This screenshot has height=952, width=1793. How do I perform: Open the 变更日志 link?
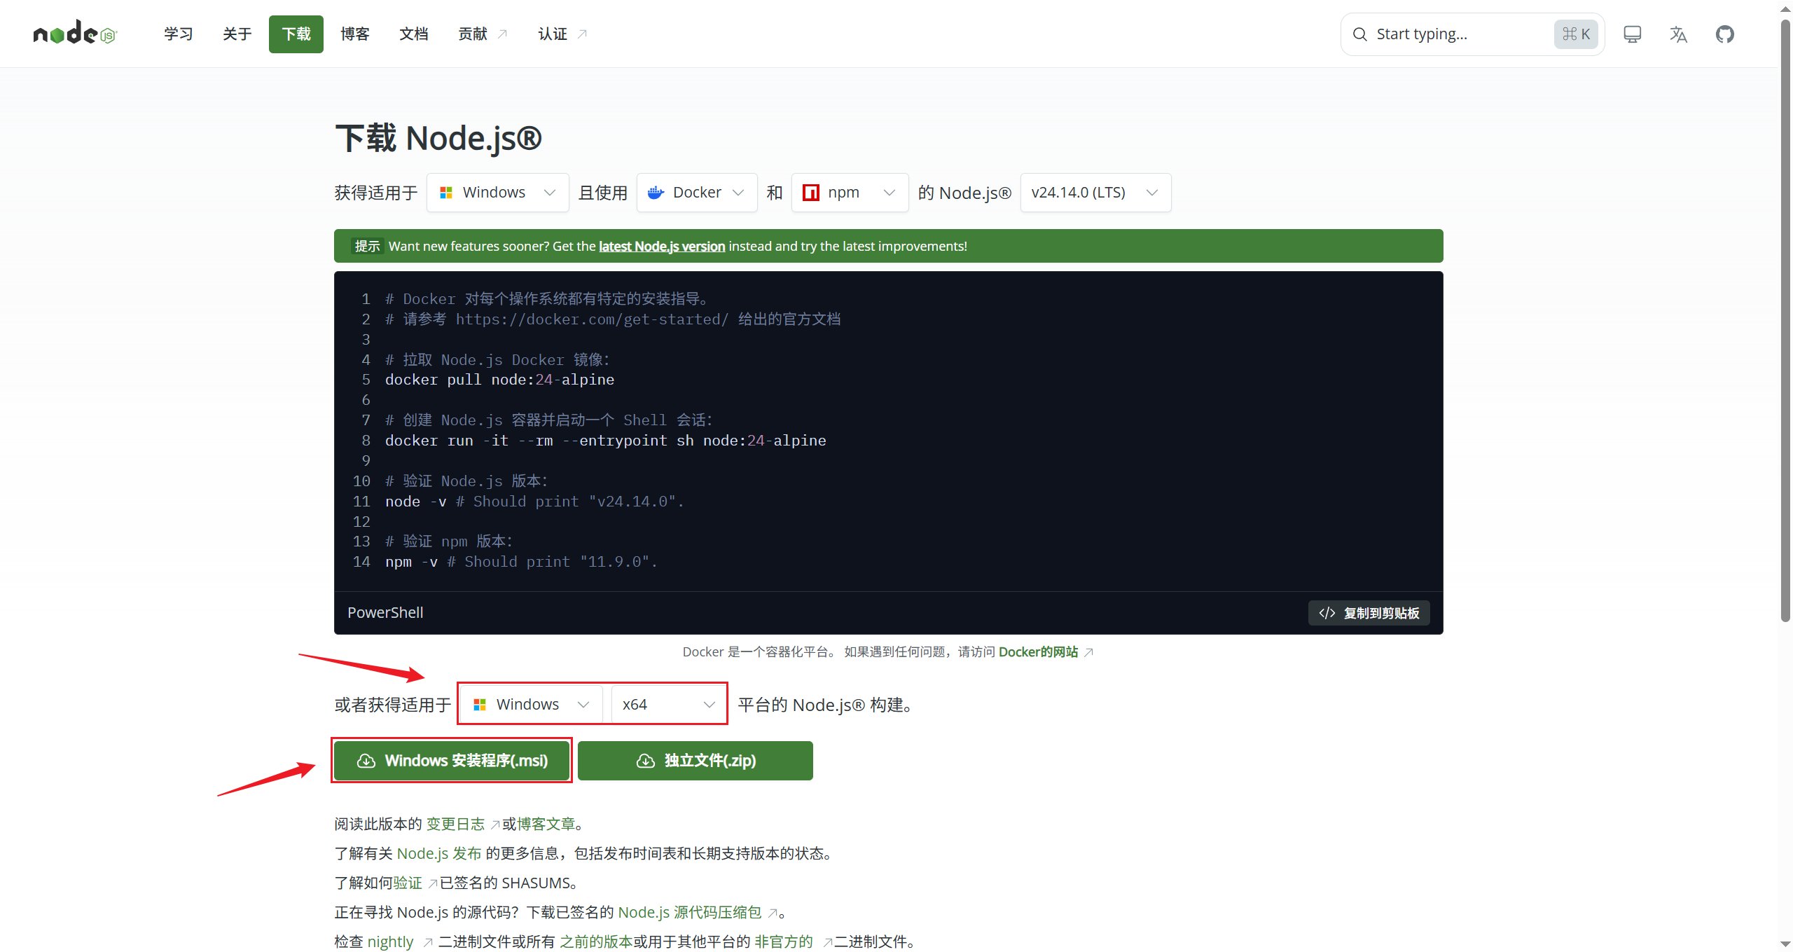pyautogui.click(x=462, y=825)
